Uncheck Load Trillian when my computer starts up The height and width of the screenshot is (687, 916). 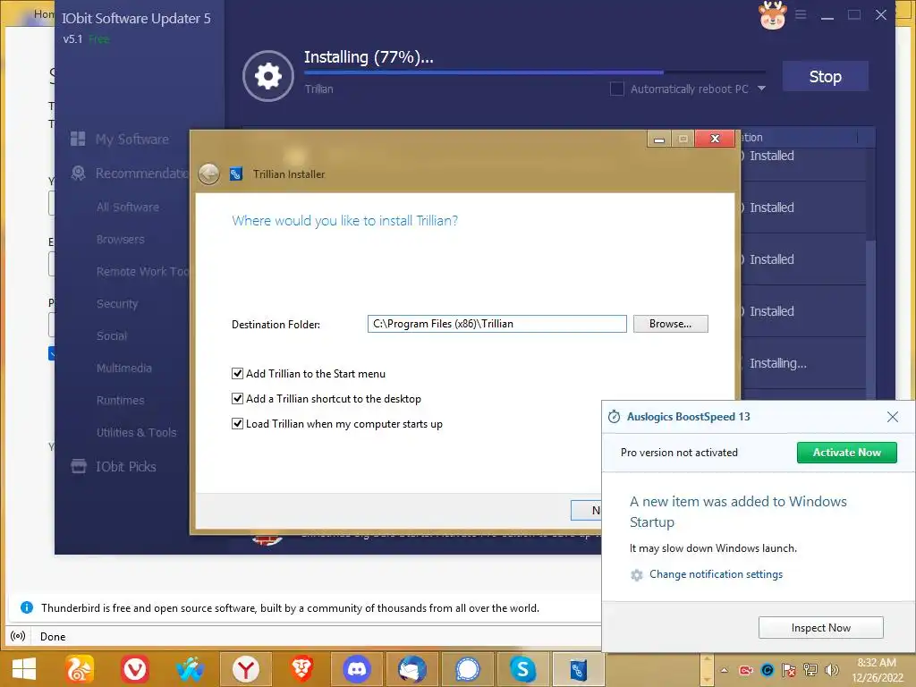[237, 423]
